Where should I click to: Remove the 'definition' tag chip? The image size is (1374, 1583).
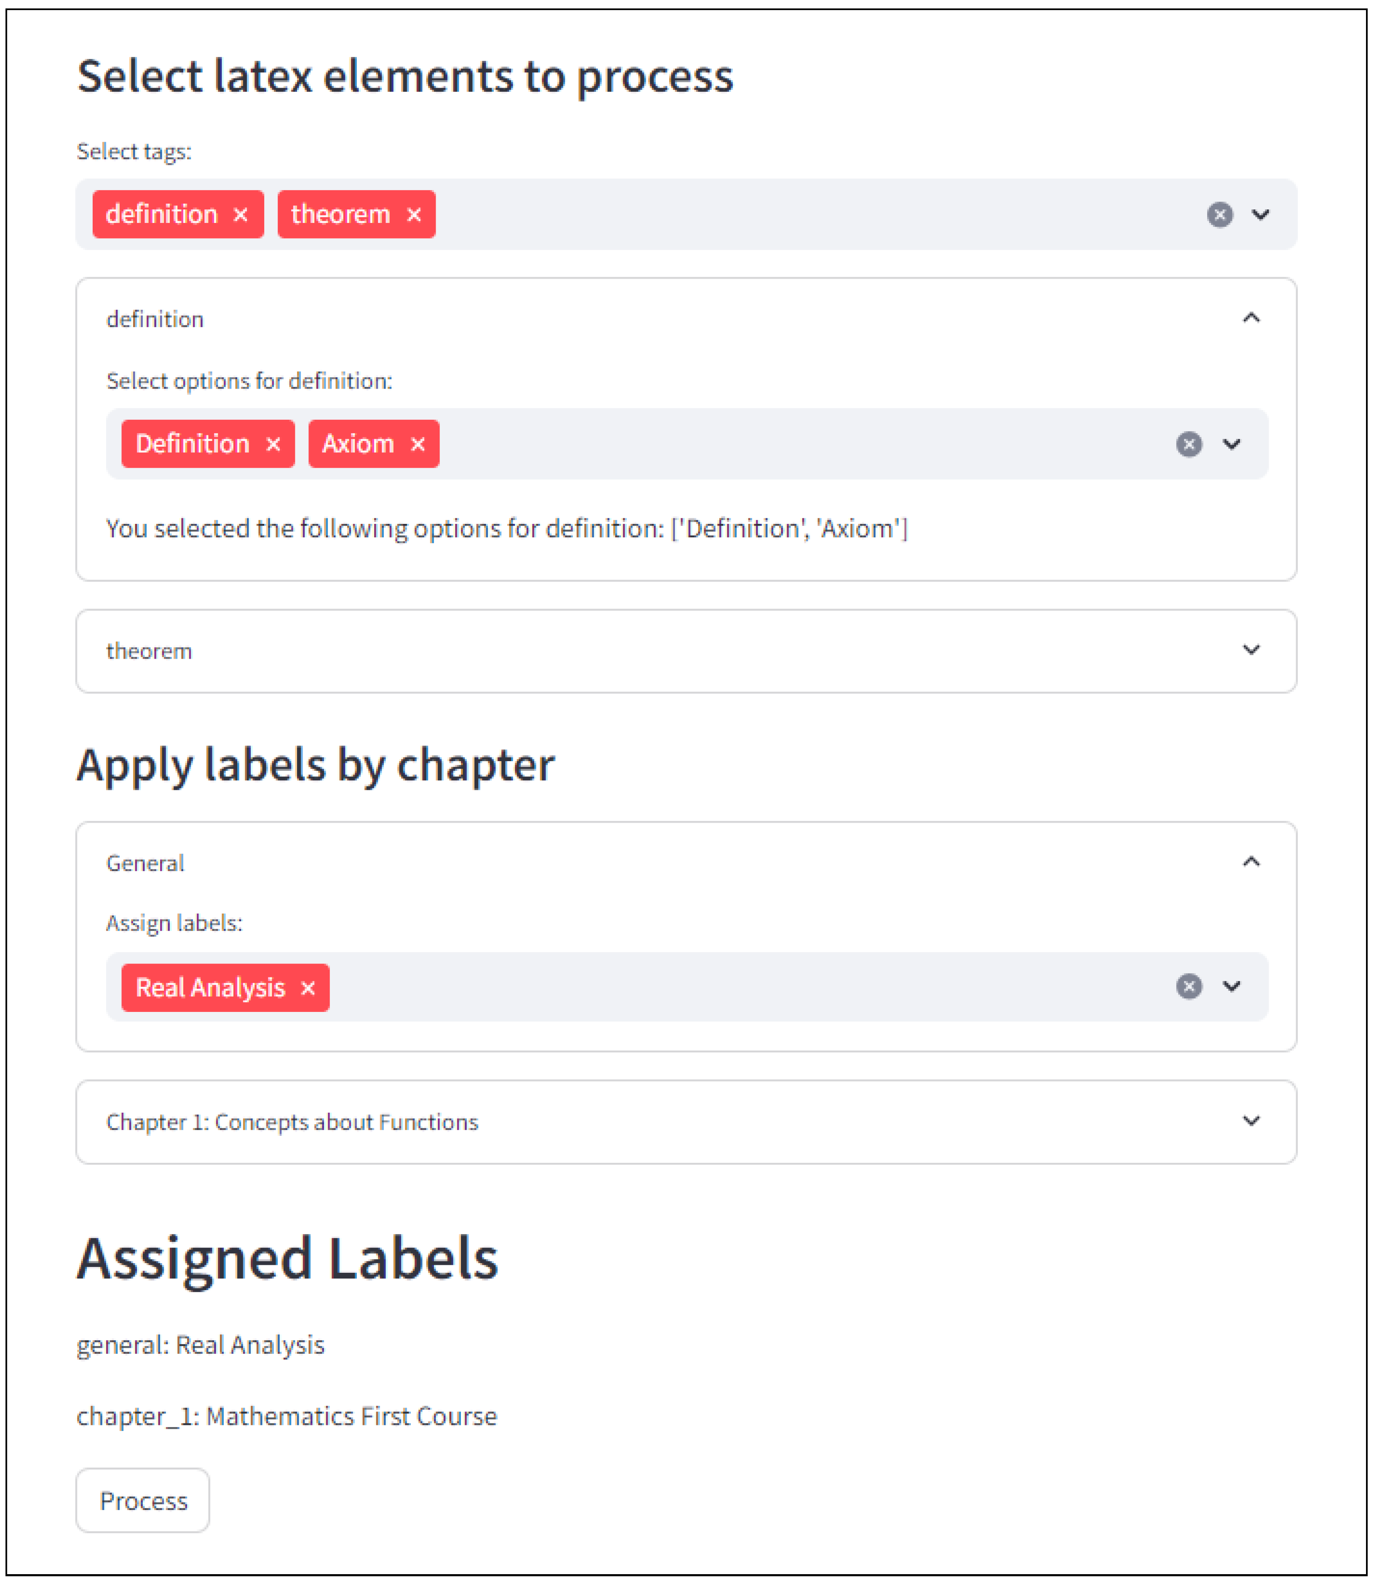click(240, 215)
